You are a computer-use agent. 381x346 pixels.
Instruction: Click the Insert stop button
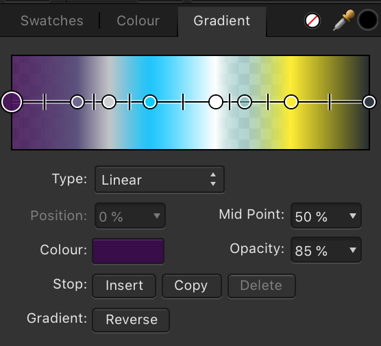[124, 286]
